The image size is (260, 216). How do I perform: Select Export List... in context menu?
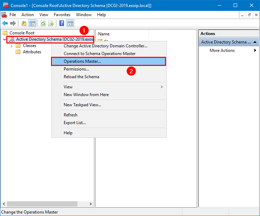(x=109, y=123)
